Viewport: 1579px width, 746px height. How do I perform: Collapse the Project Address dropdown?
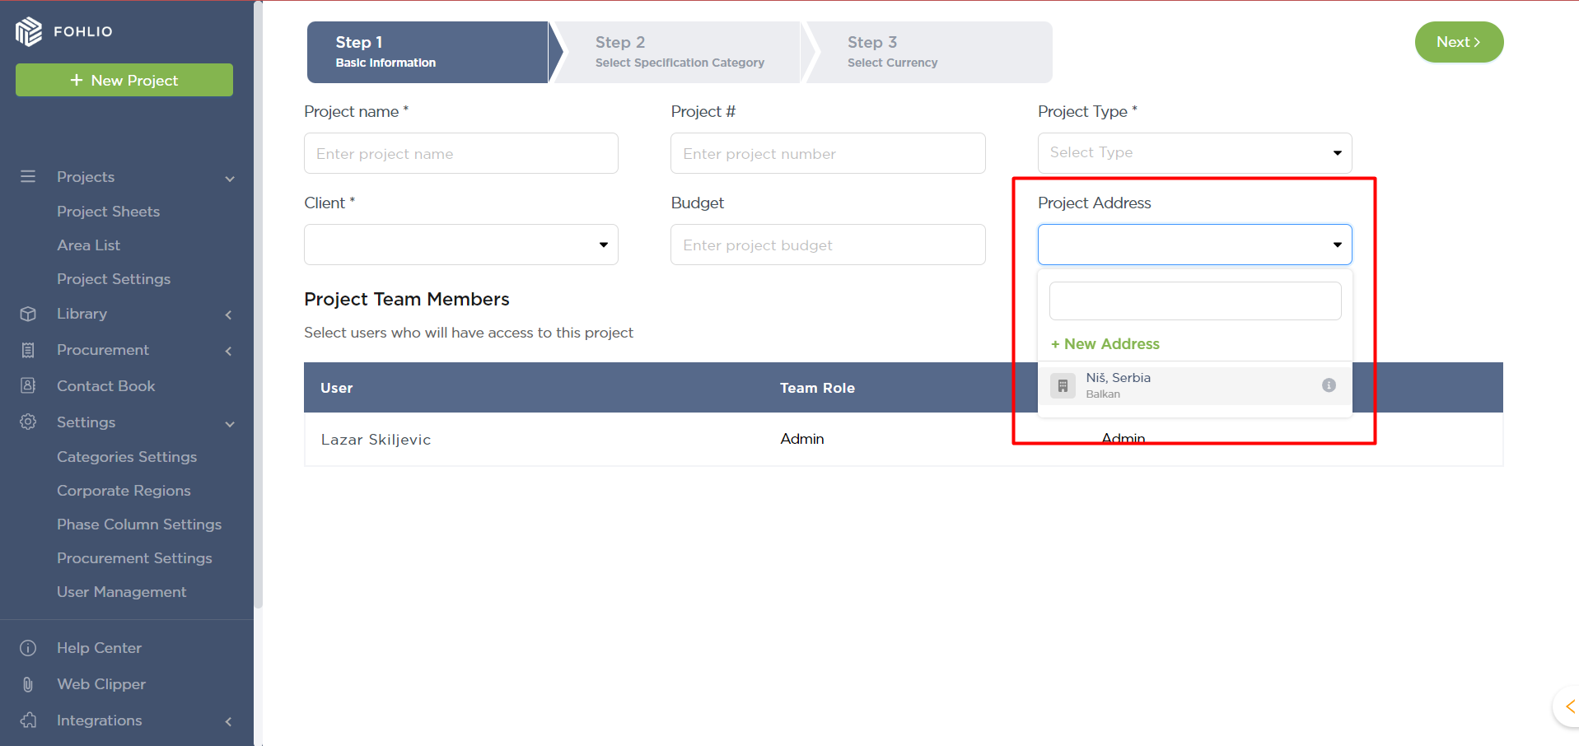1336,245
